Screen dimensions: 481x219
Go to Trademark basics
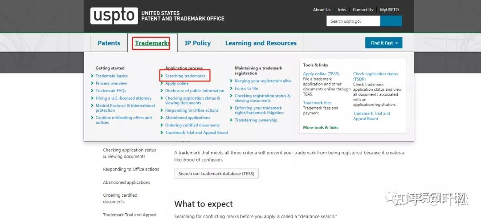111,76
